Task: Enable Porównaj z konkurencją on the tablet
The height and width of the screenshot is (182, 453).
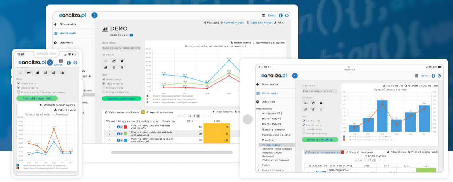Action: (x=304, y=133)
